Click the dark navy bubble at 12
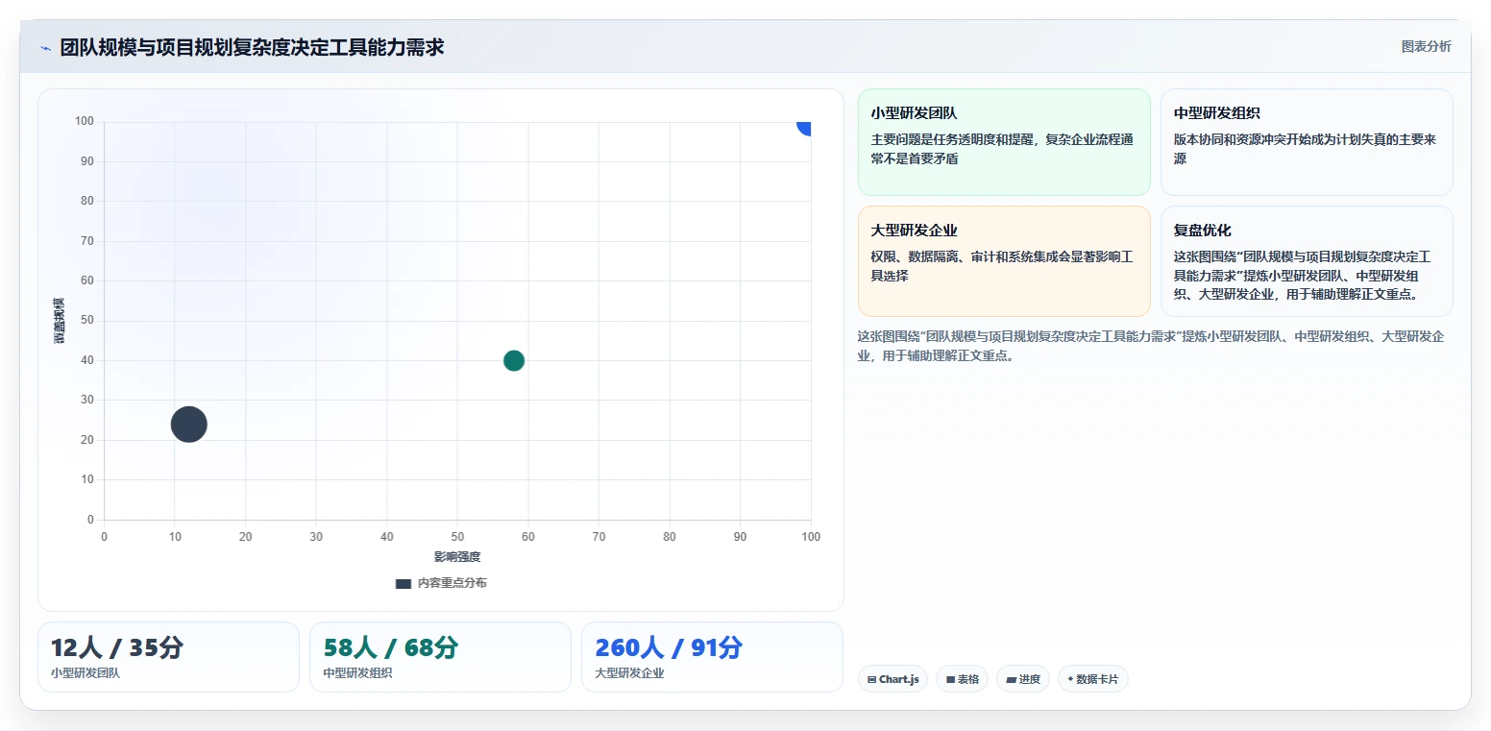1491x731 pixels. pos(189,425)
